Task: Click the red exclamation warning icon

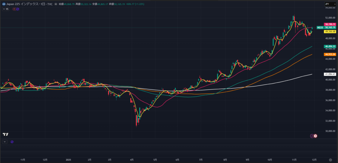Action: [14, 9]
